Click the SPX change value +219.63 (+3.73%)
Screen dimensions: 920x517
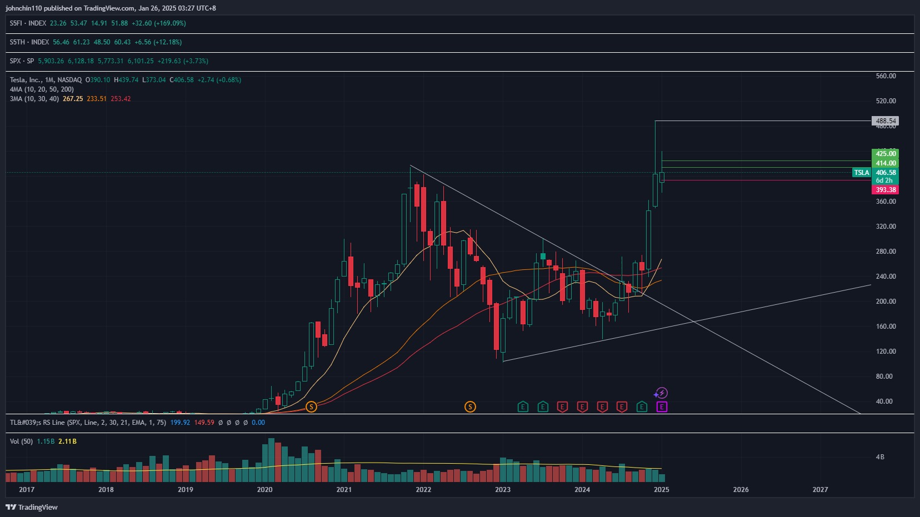(x=183, y=61)
